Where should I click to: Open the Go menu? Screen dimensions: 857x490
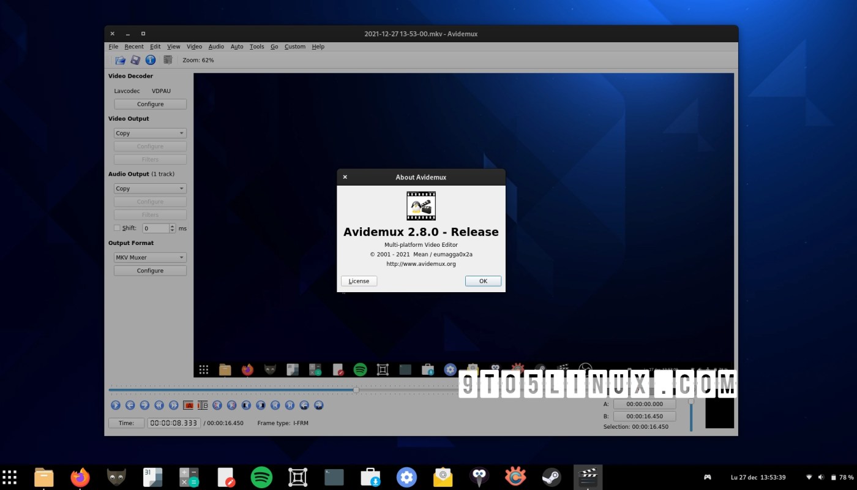[x=274, y=47]
